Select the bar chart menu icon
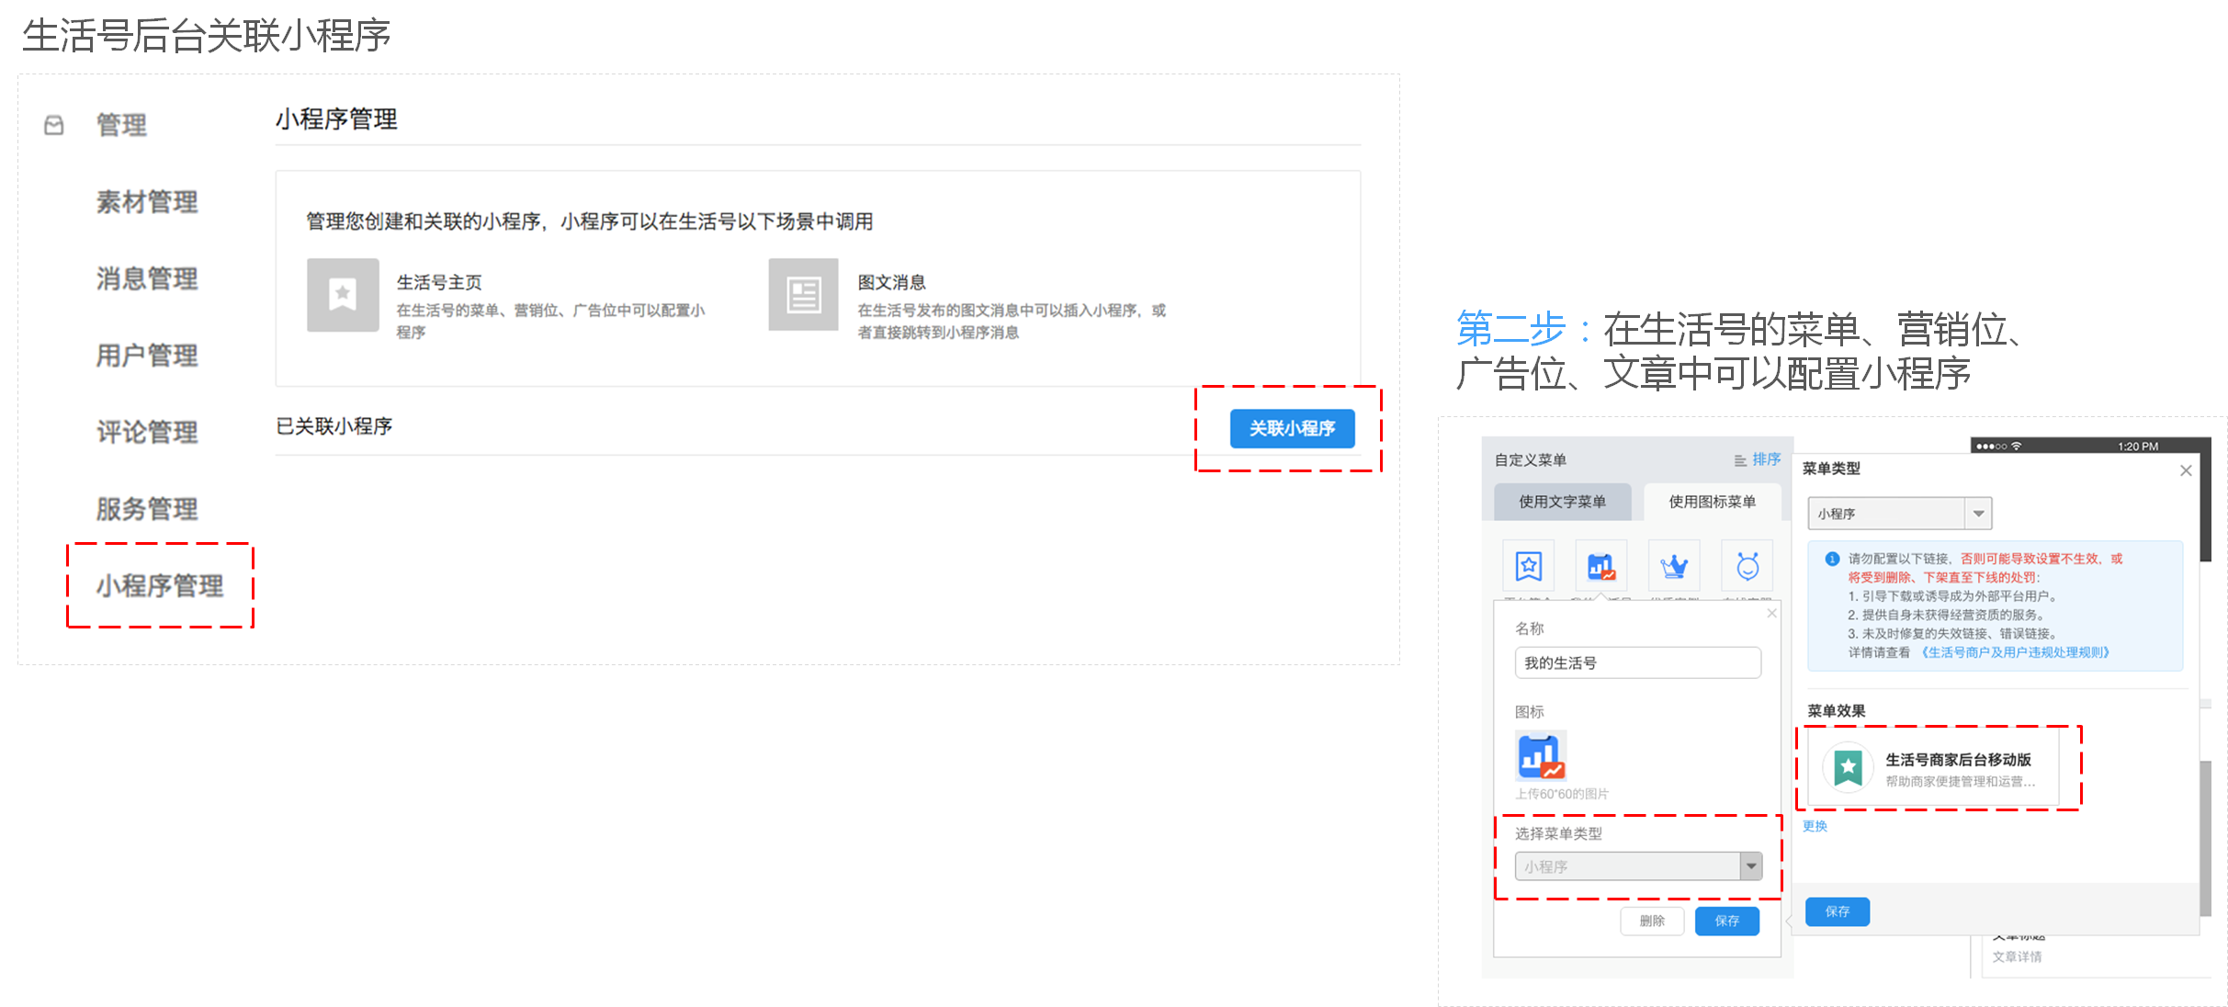2228x1007 pixels. pyautogui.click(x=1600, y=566)
